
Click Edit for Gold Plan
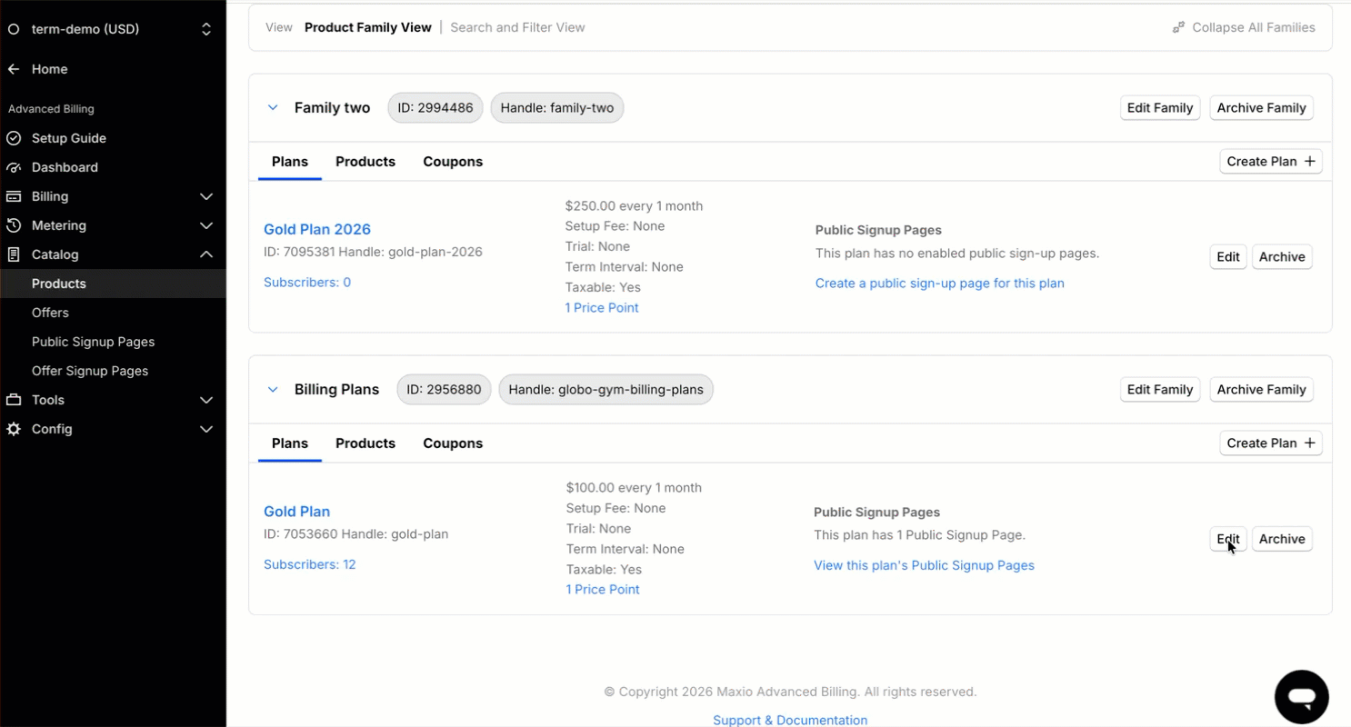point(1228,539)
